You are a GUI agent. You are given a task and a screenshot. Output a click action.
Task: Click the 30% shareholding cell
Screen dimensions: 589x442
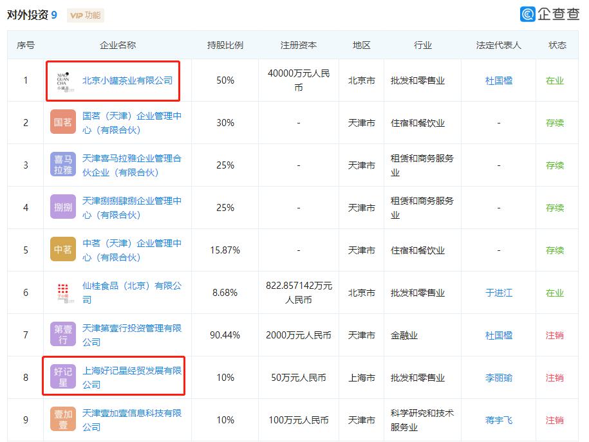tap(225, 123)
